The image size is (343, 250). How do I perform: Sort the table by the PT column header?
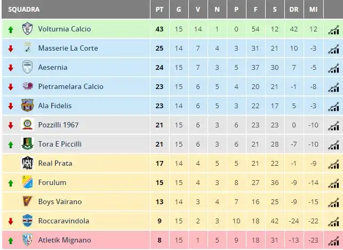coord(159,10)
